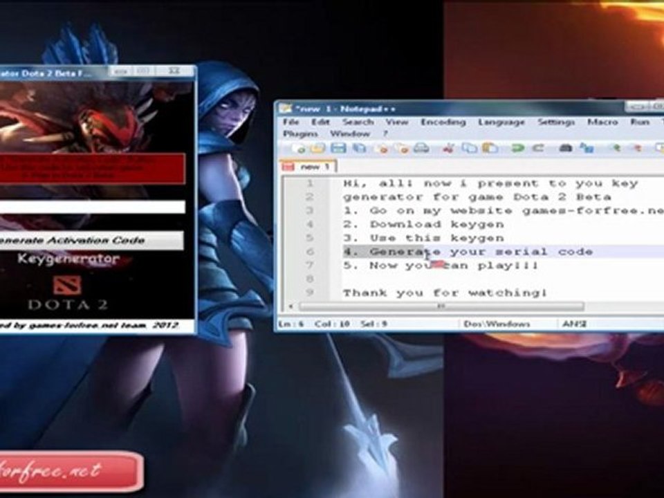The height and width of the screenshot is (498, 664).
Task: Open the Edit menu
Action: (x=320, y=122)
